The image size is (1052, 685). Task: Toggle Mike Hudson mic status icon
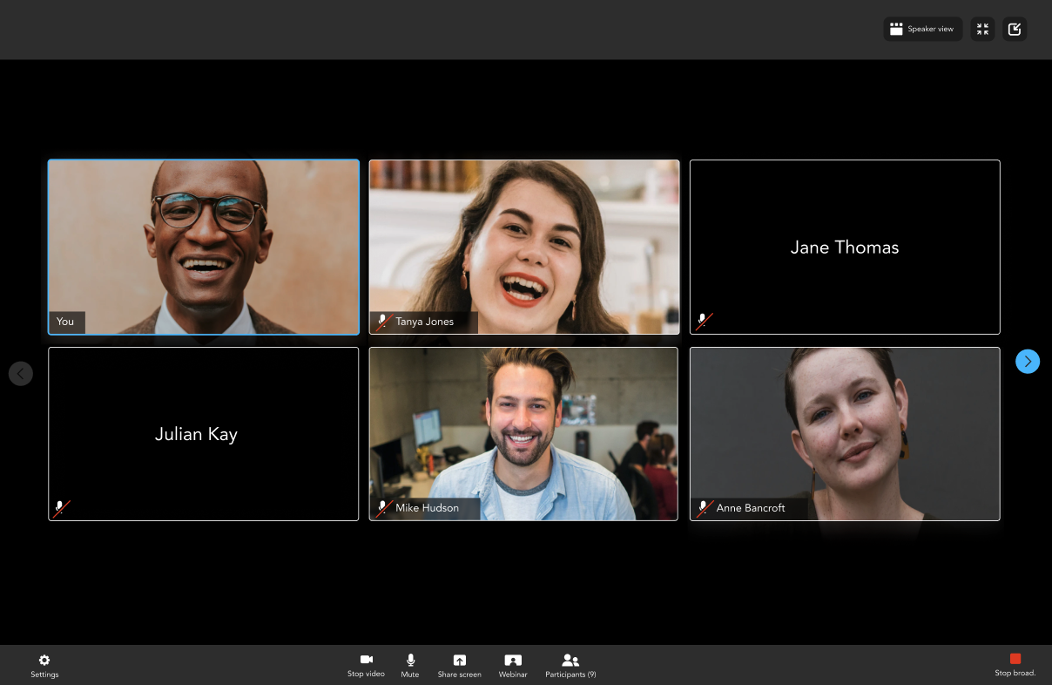tap(383, 507)
